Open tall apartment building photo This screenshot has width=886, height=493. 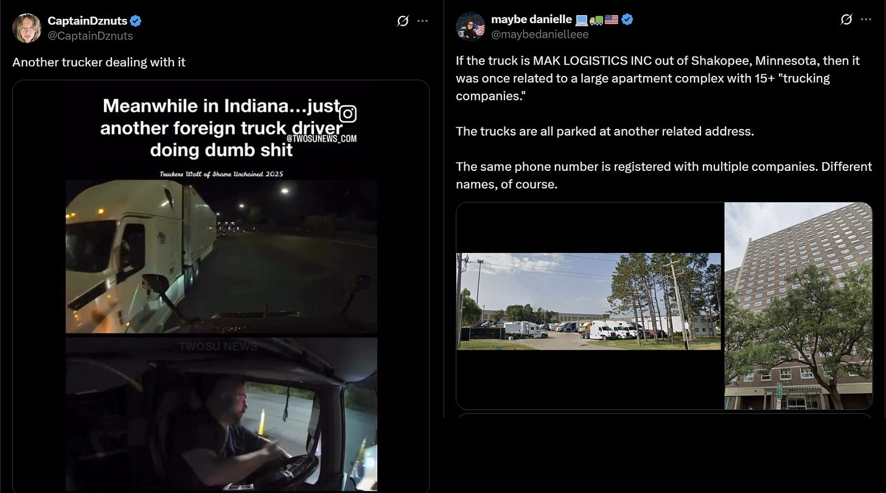(798, 306)
